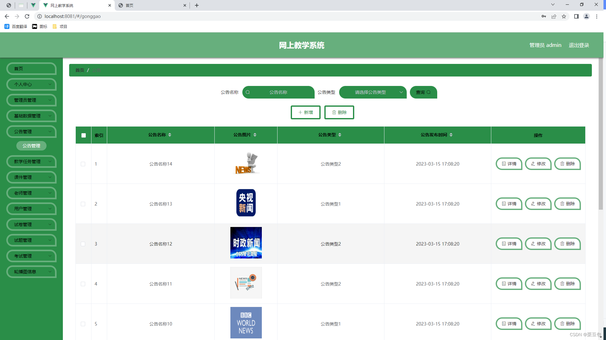
Task: Click the sort arrows on 公告名称 column
Action: pos(170,135)
